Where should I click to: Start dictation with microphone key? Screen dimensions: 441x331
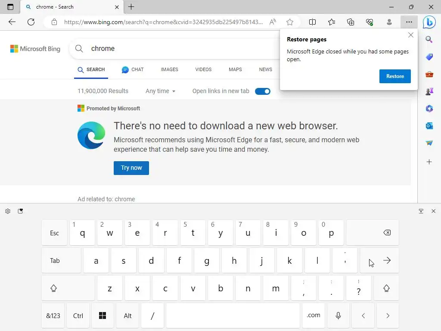point(339,316)
